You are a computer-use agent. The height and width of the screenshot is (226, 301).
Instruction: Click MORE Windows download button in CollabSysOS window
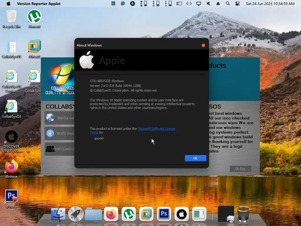60,133
